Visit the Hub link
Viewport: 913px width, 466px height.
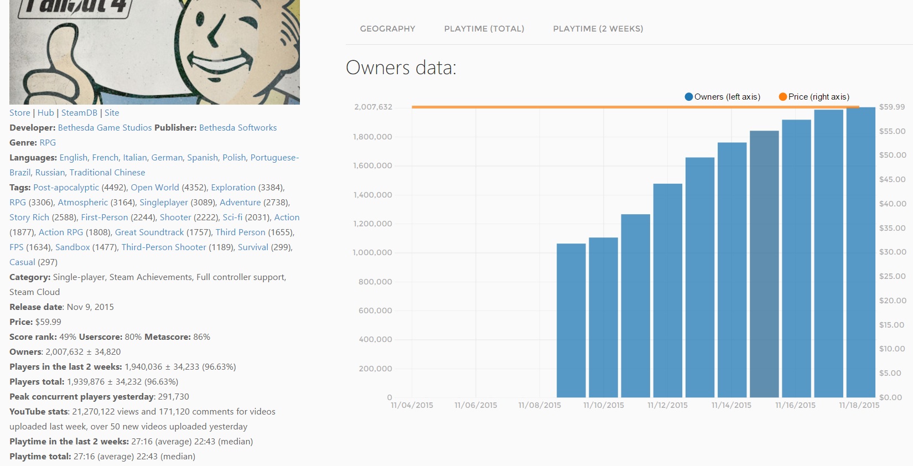pyautogui.click(x=46, y=113)
